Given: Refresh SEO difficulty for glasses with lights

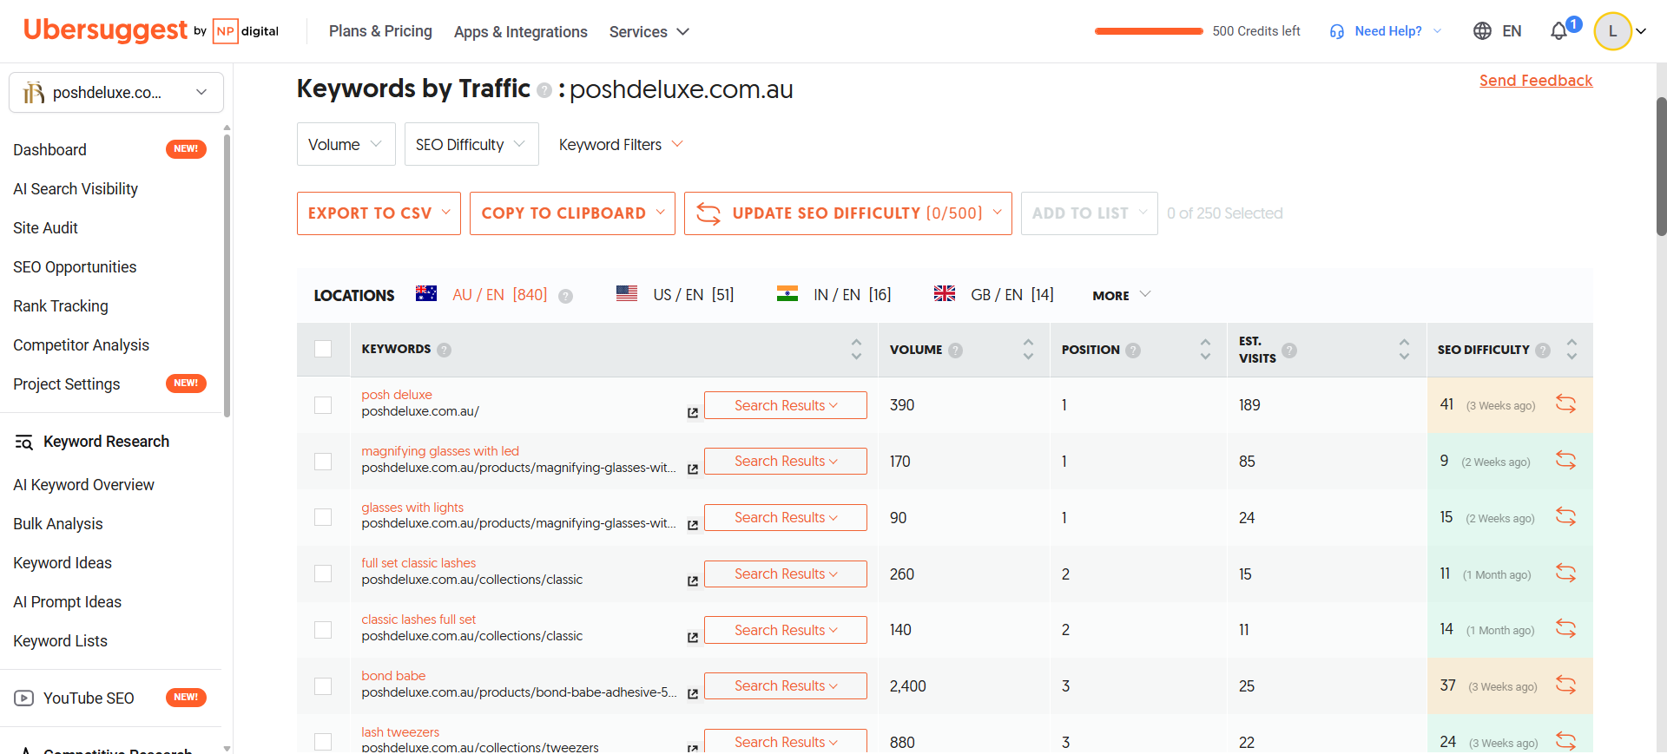Looking at the screenshot, I should coord(1565,516).
